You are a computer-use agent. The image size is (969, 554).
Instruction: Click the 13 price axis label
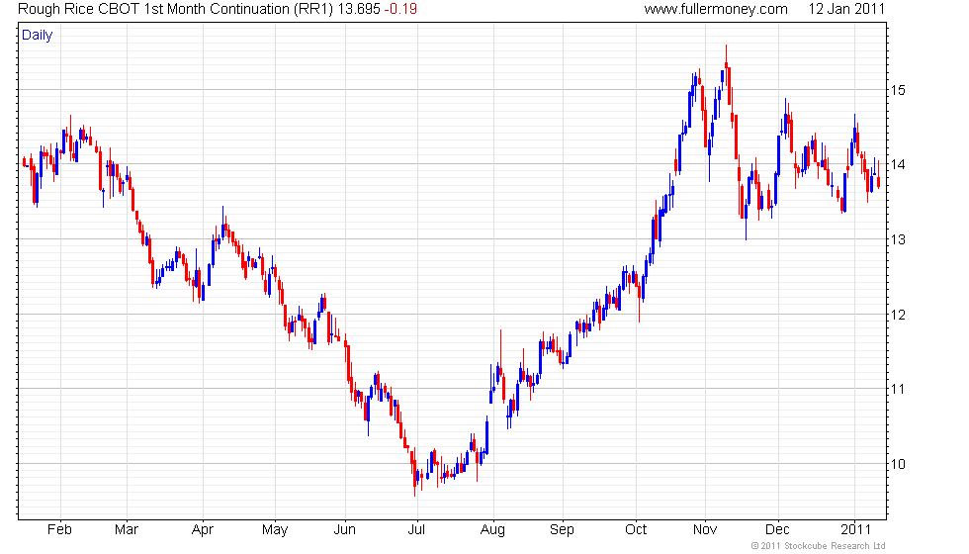pyautogui.click(x=898, y=239)
